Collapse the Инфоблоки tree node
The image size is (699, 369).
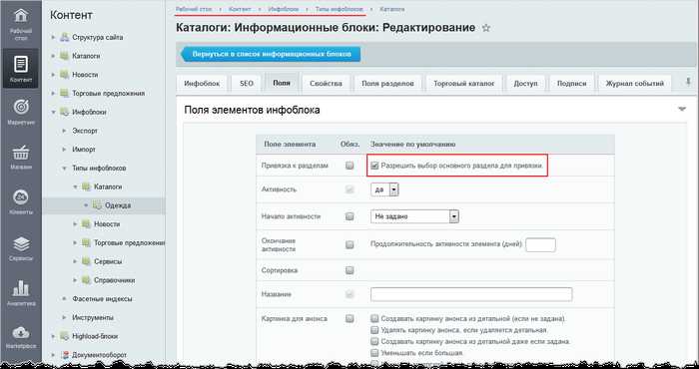tap(53, 112)
